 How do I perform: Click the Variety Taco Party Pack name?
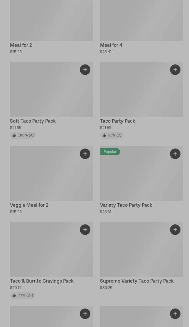[x=126, y=205]
